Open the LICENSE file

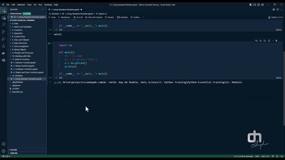pos(16,89)
